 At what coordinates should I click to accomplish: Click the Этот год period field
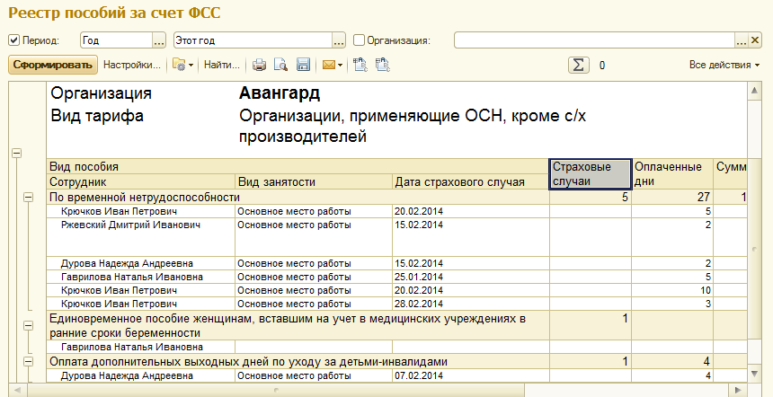coord(253,40)
